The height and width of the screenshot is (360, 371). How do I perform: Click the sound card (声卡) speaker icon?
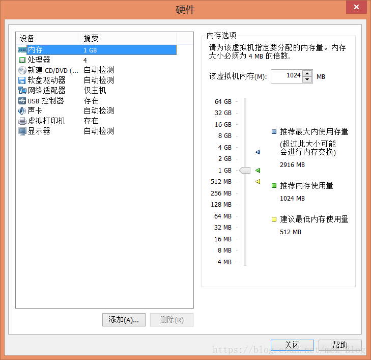tap(22, 111)
